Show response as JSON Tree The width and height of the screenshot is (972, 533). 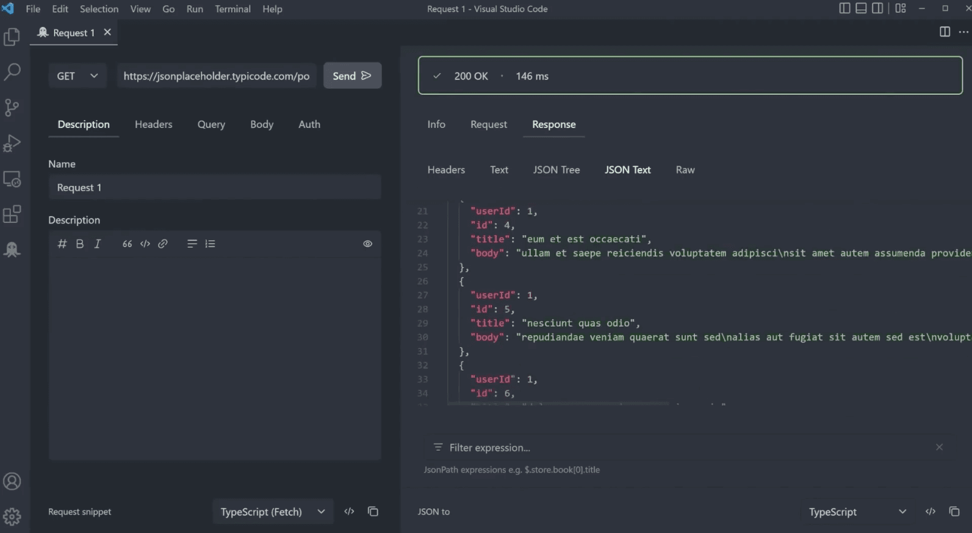[556, 170]
